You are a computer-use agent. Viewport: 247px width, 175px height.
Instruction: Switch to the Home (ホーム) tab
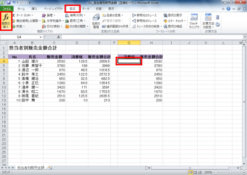coord(21,9)
